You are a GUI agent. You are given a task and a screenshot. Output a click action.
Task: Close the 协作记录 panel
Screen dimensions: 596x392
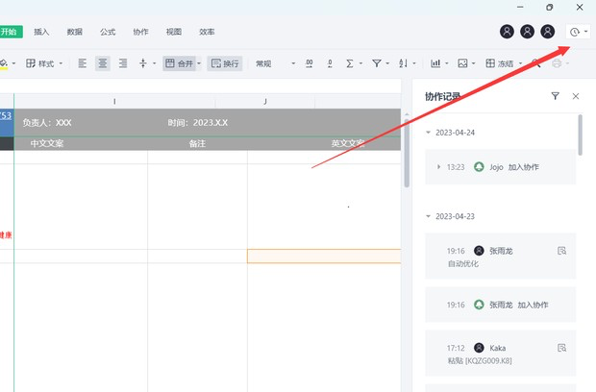[576, 96]
